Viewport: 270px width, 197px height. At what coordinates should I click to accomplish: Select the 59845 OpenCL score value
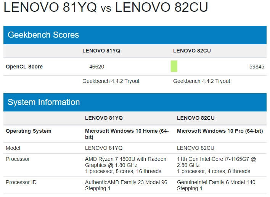(257, 67)
